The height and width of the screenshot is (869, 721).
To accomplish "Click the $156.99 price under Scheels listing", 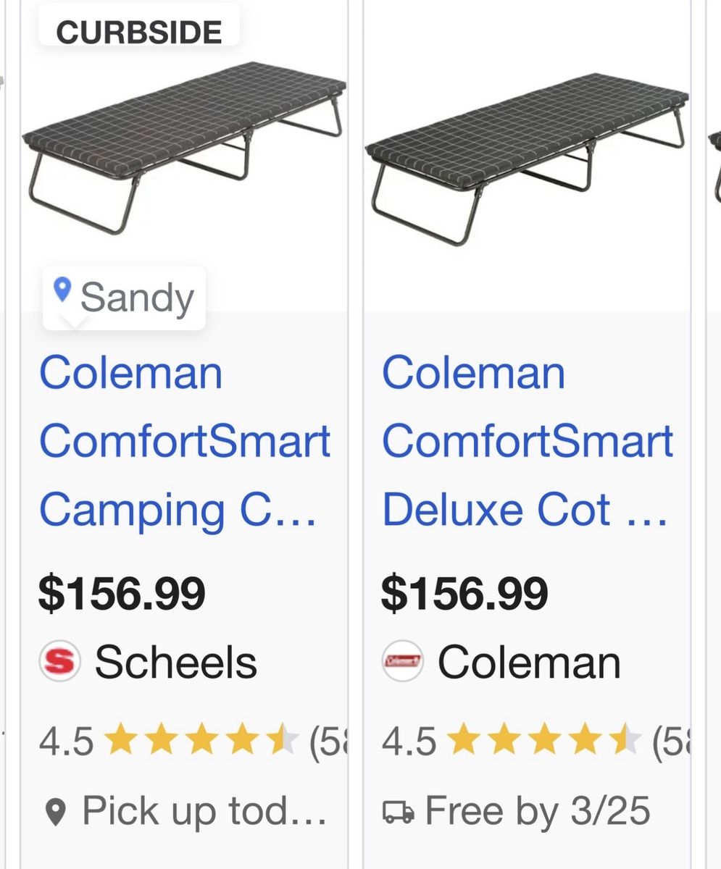I will pos(122,593).
